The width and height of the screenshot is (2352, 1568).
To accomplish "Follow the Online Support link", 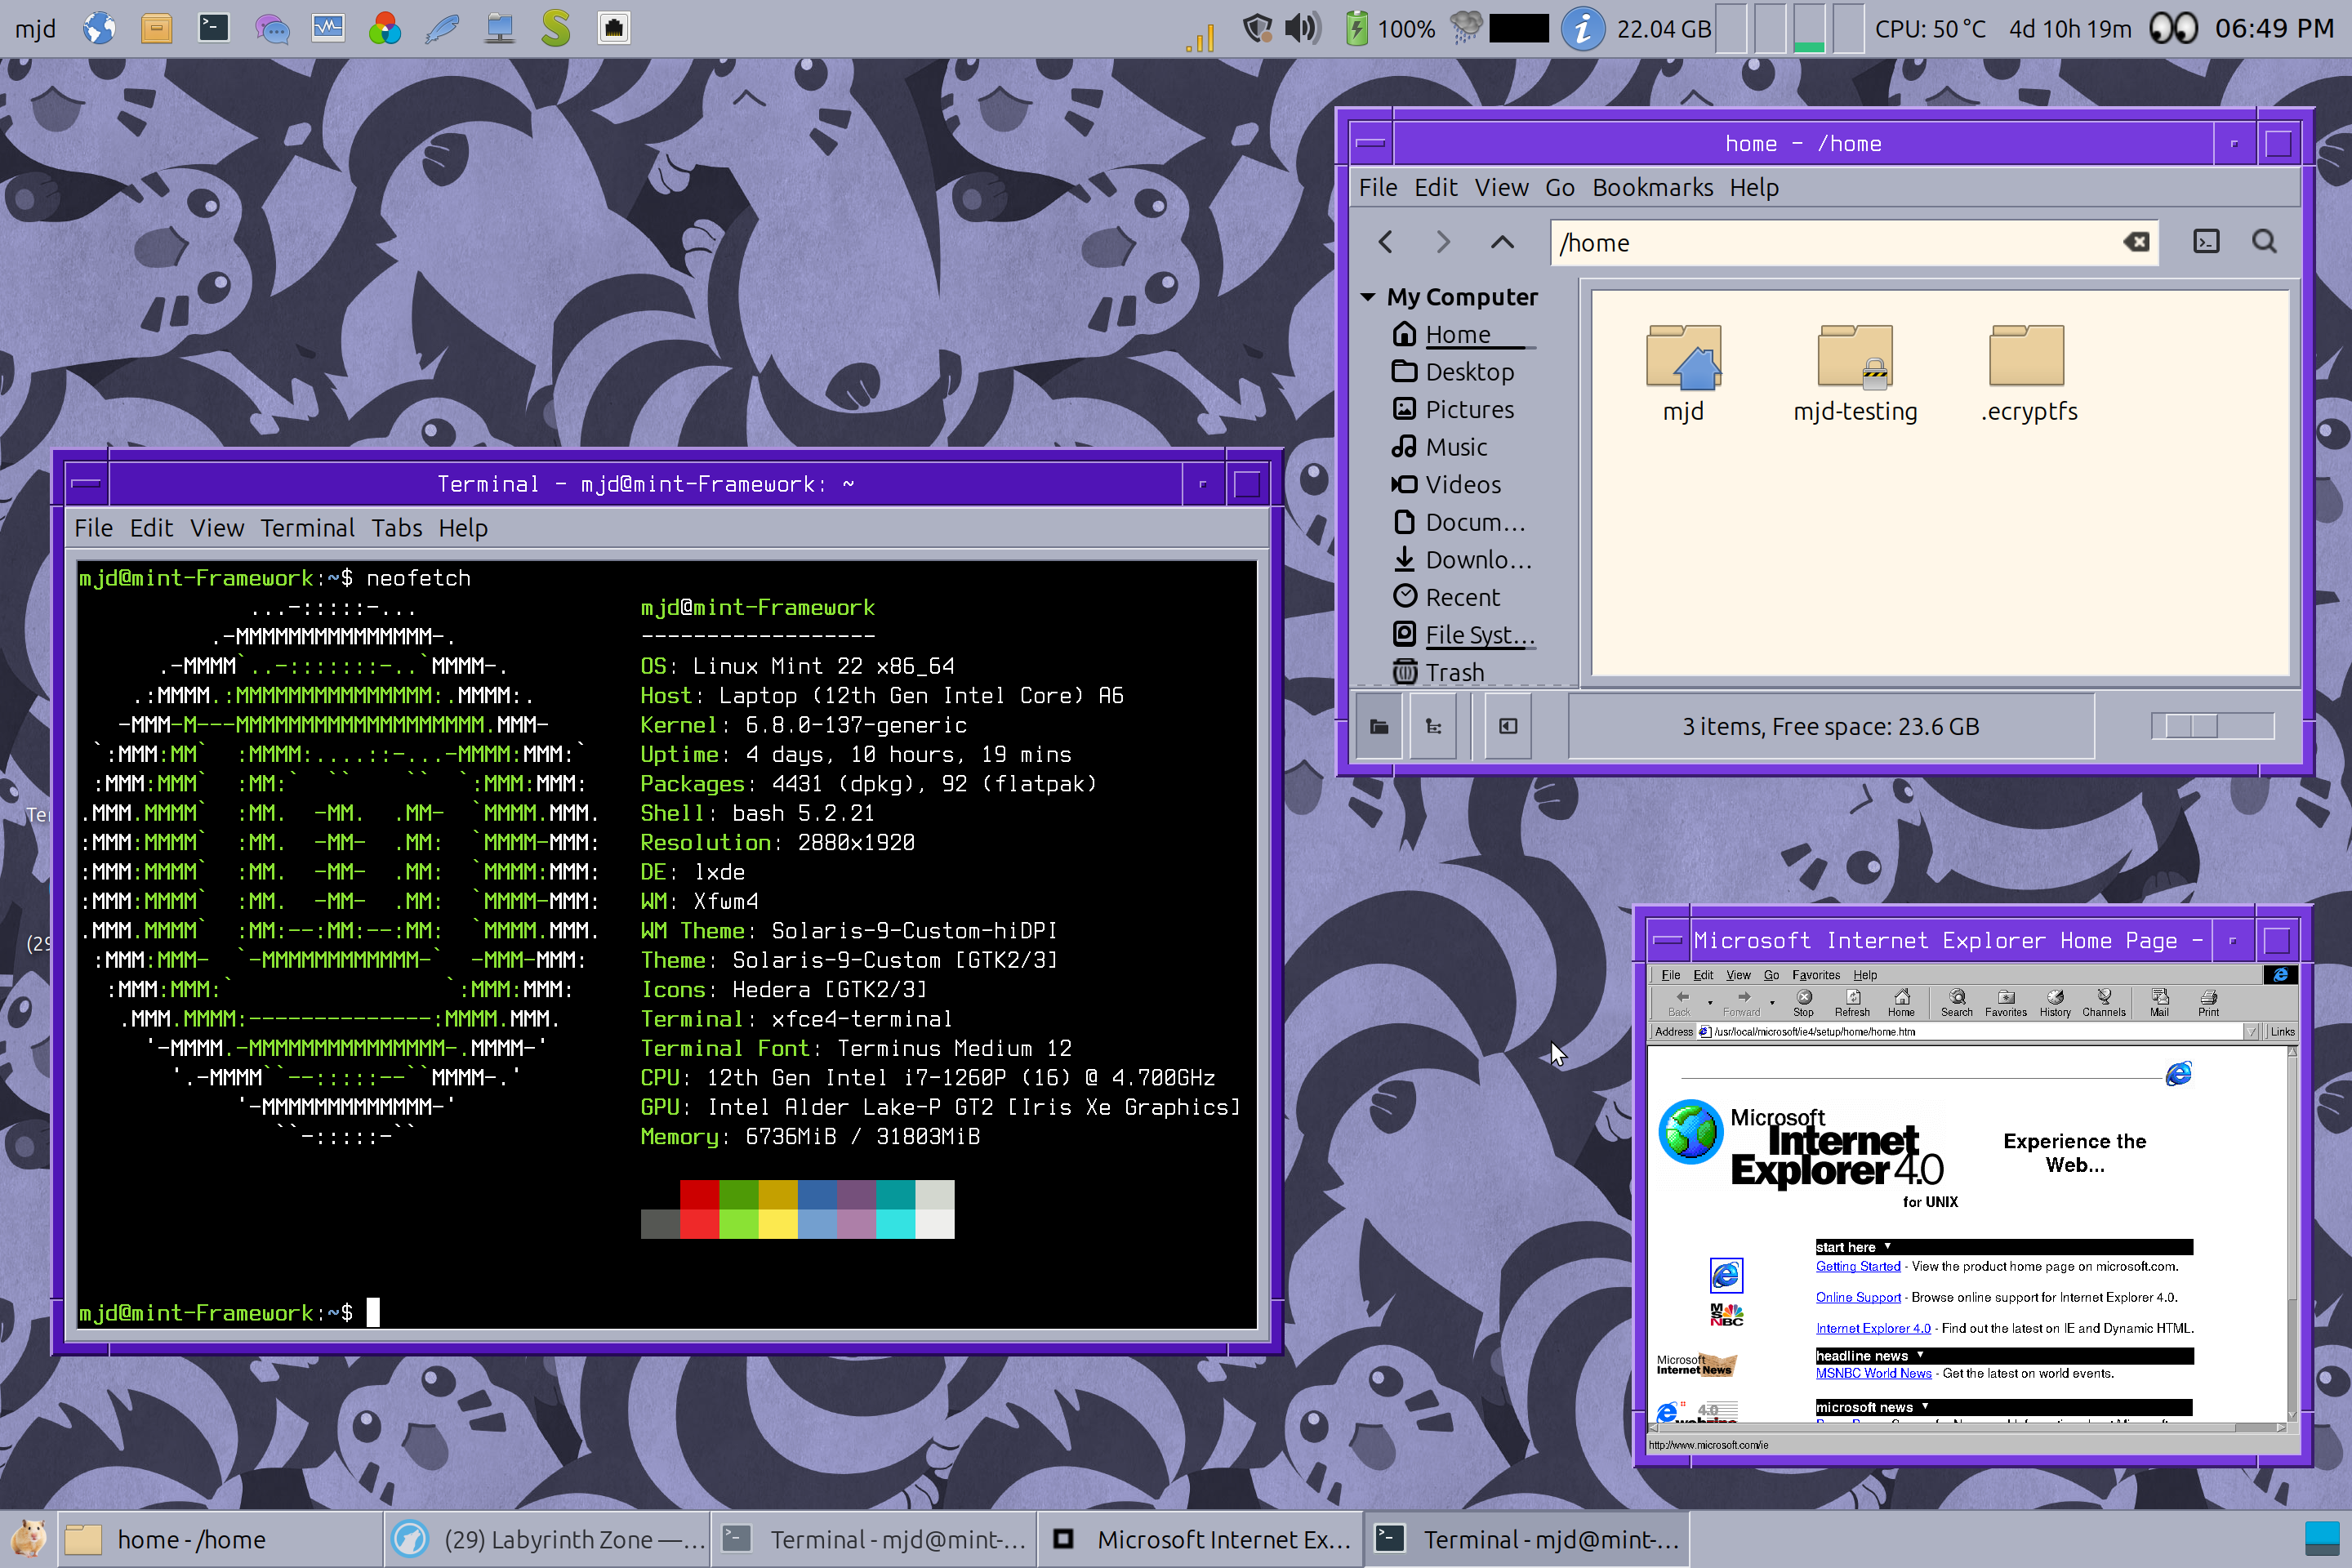I will click(1858, 1297).
